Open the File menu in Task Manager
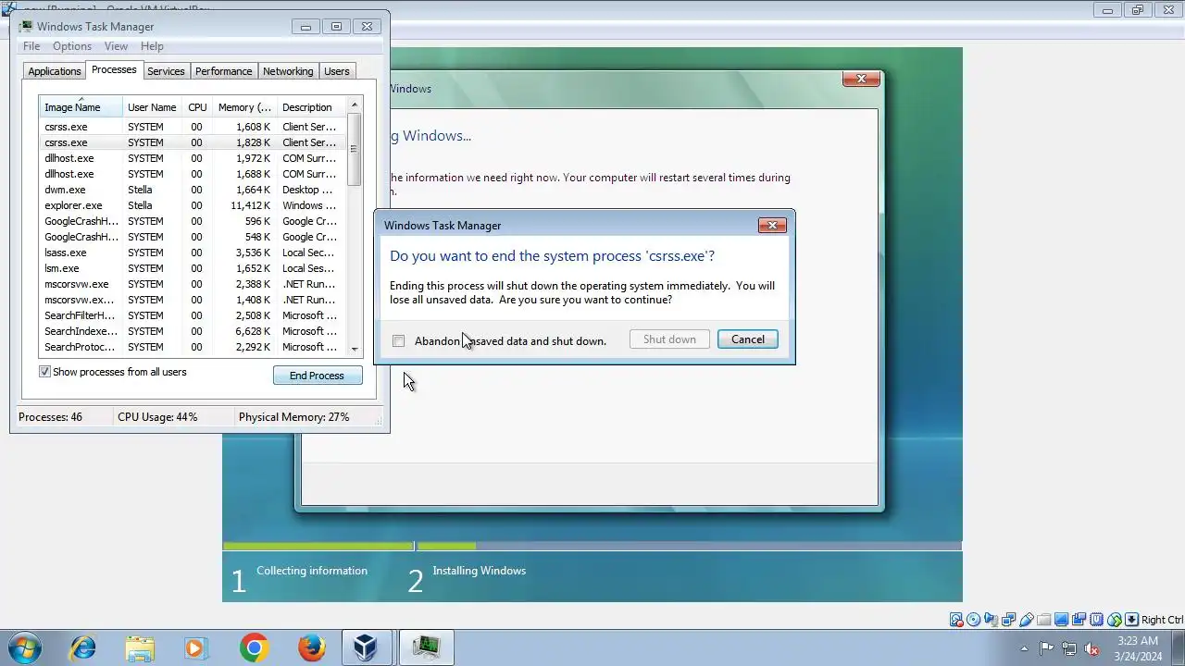1185x666 pixels. (31, 46)
